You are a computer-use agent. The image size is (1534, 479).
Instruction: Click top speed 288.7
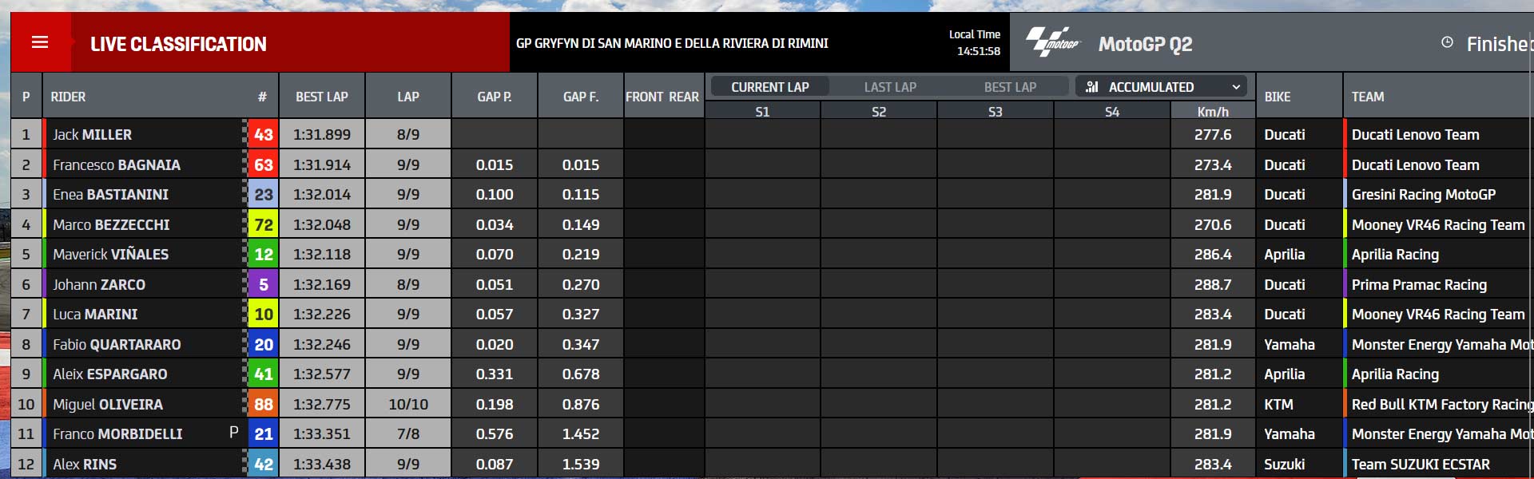tap(1213, 285)
